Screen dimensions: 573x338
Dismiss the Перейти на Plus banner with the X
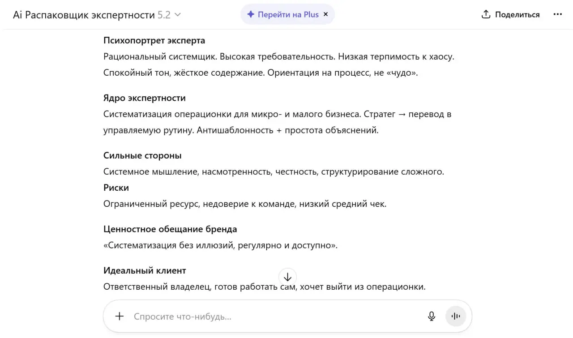(x=325, y=14)
